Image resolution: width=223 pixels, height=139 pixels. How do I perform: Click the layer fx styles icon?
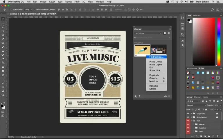pyautogui.click(x=197, y=136)
